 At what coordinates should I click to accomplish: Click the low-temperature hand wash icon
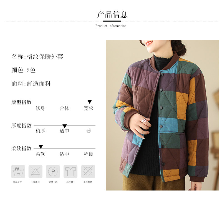(x=18, y=172)
